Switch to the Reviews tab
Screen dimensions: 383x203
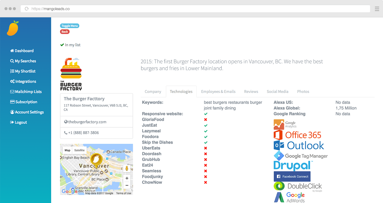(x=251, y=91)
